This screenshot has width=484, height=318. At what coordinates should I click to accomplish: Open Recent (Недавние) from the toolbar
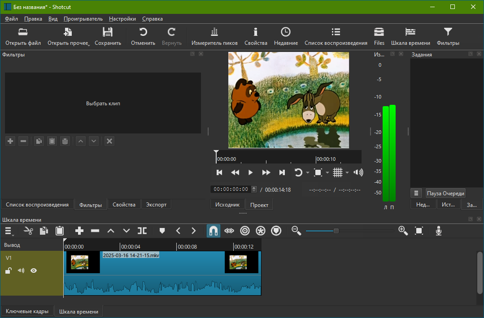[286, 37]
